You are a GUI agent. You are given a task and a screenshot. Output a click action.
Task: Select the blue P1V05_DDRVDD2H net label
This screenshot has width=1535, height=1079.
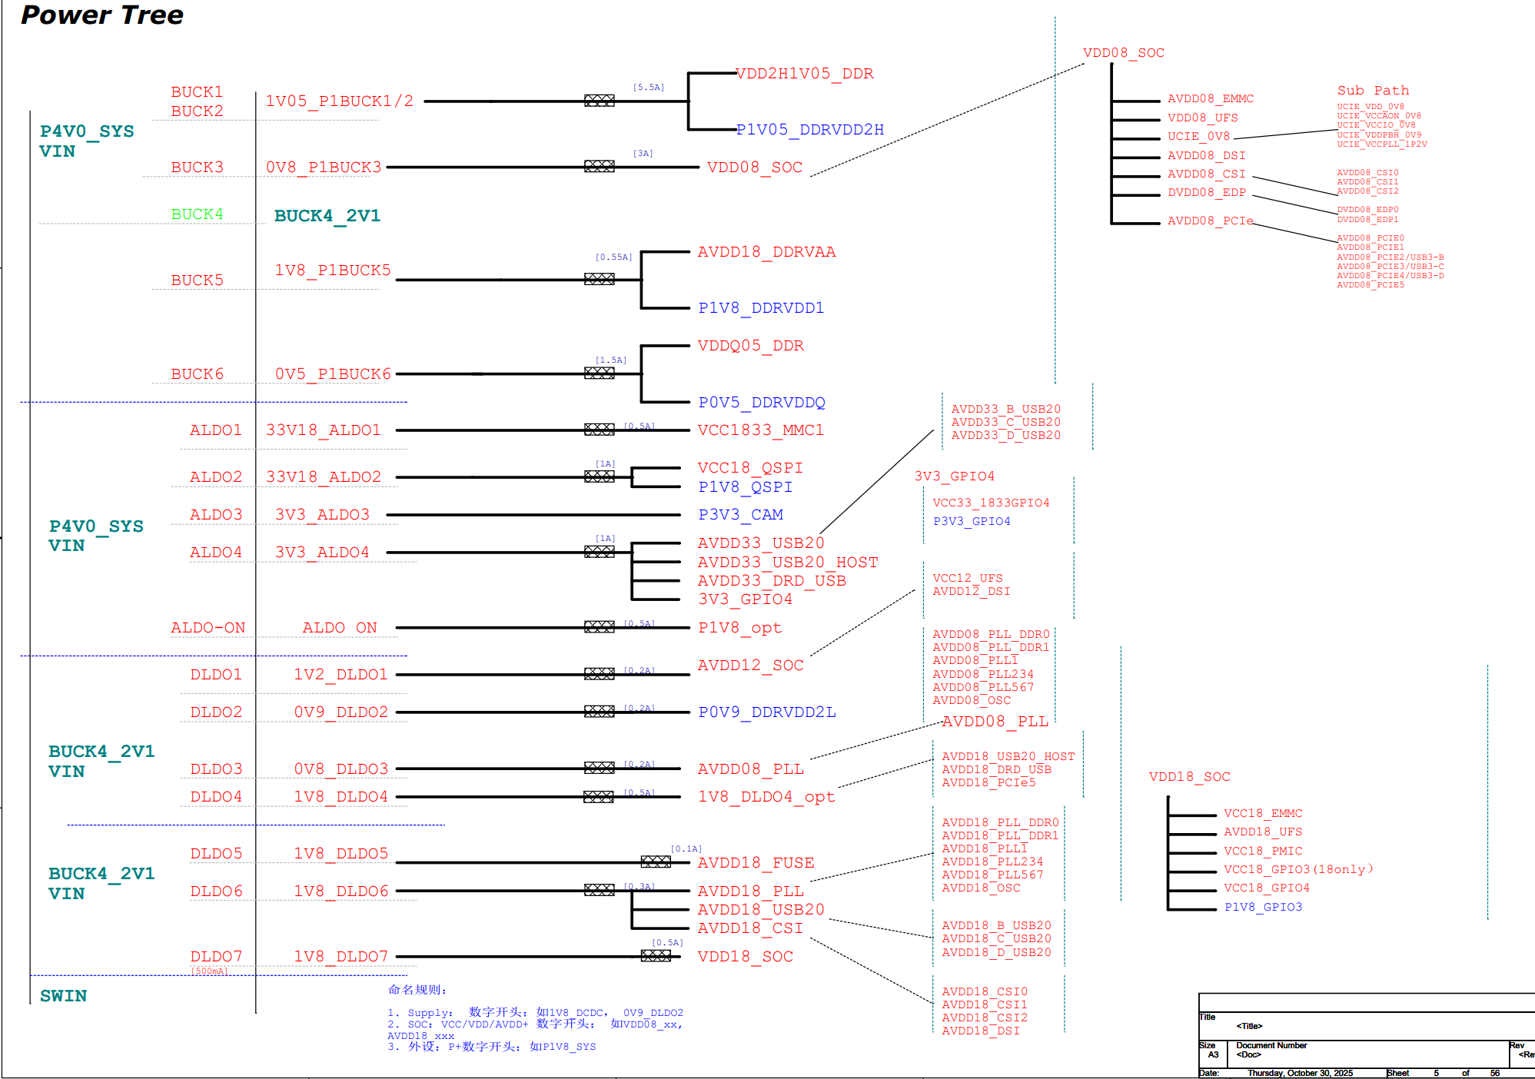(x=809, y=130)
